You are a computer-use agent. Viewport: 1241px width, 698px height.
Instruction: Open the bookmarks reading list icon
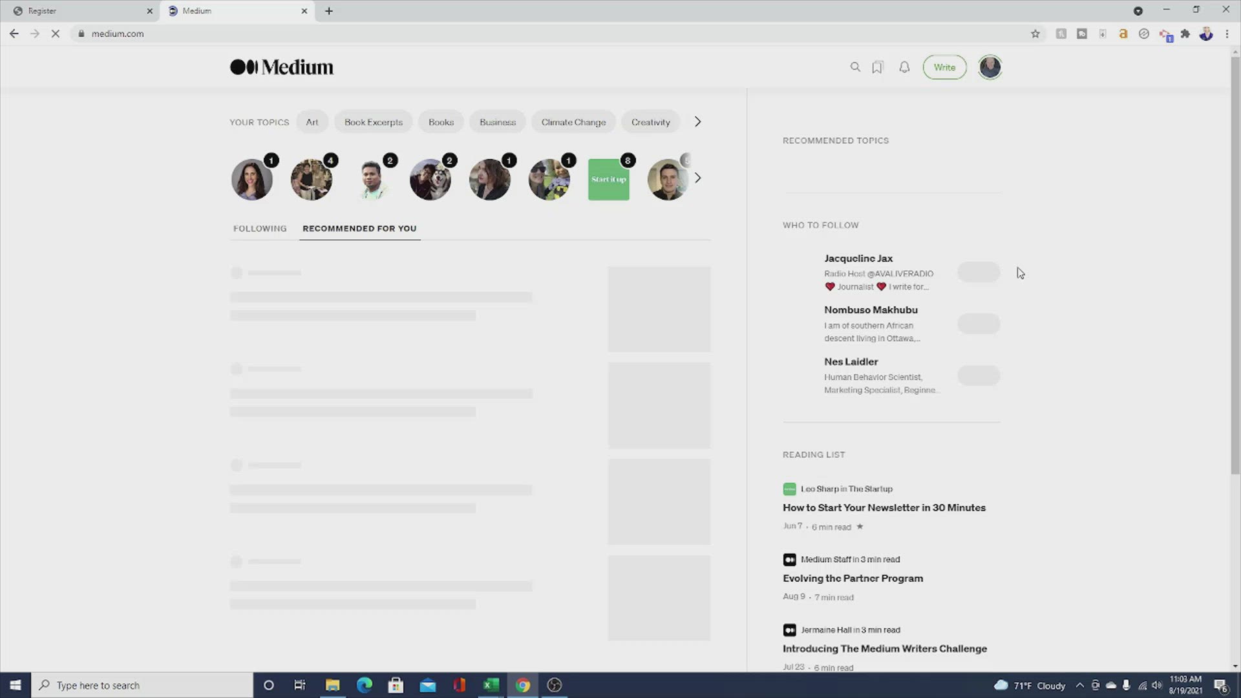click(877, 67)
